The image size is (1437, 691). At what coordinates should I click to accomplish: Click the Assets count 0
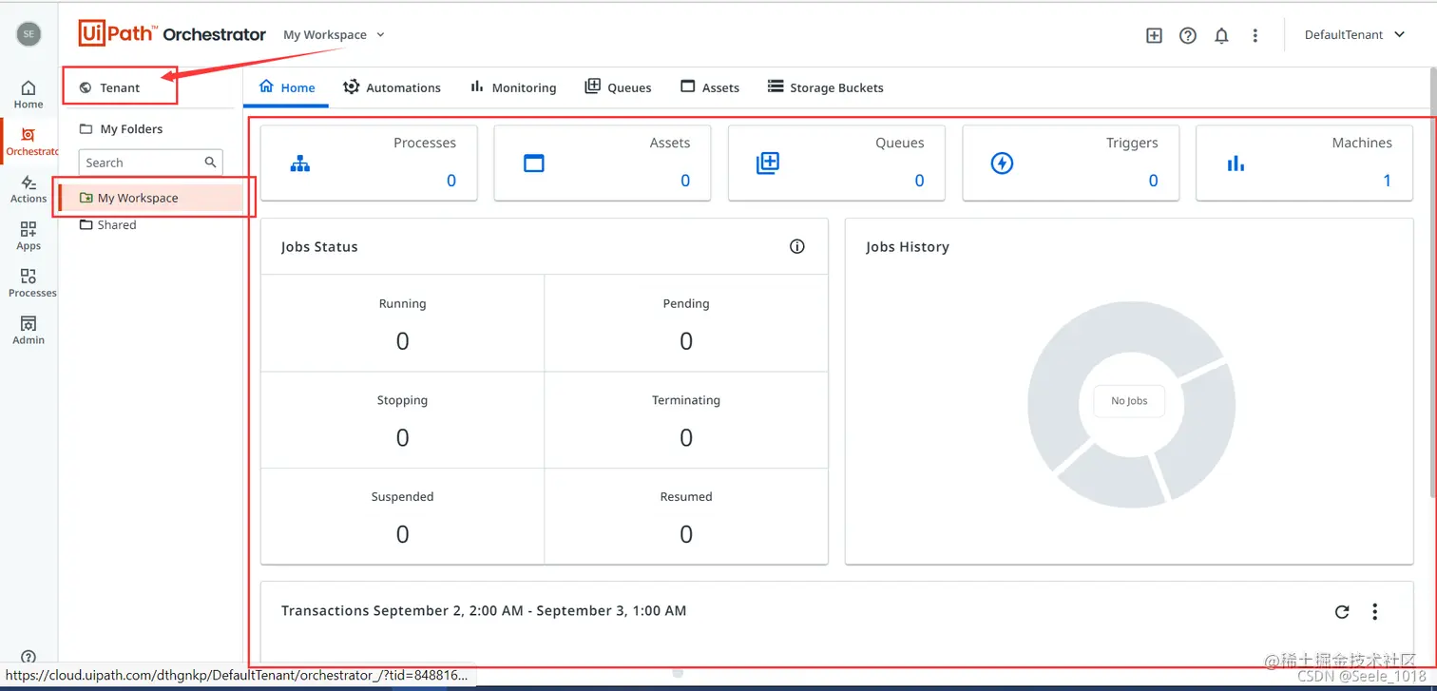pyautogui.click(x=685, y=181)
